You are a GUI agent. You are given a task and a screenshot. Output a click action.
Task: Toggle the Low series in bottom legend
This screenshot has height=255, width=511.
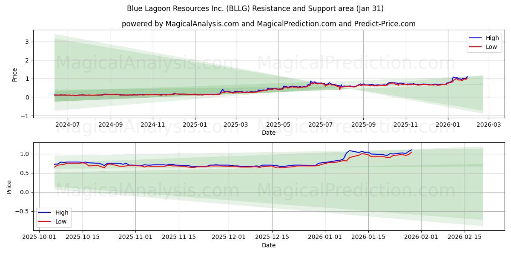pos(60,221)
